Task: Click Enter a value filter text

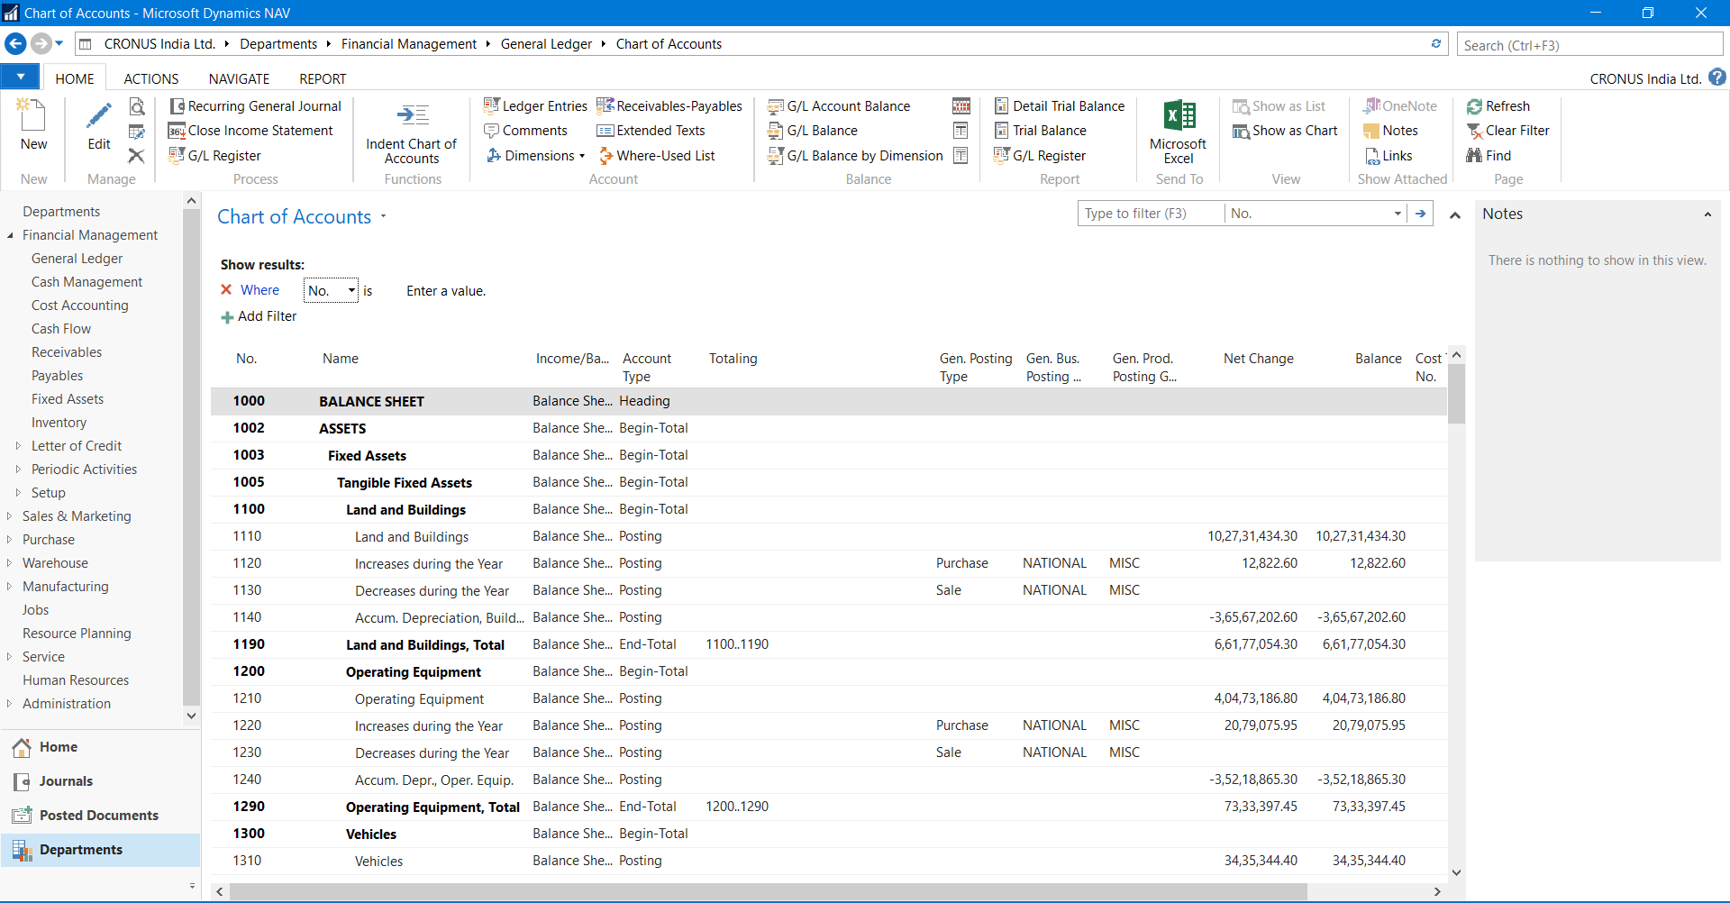Action: (x=446, y=290)
